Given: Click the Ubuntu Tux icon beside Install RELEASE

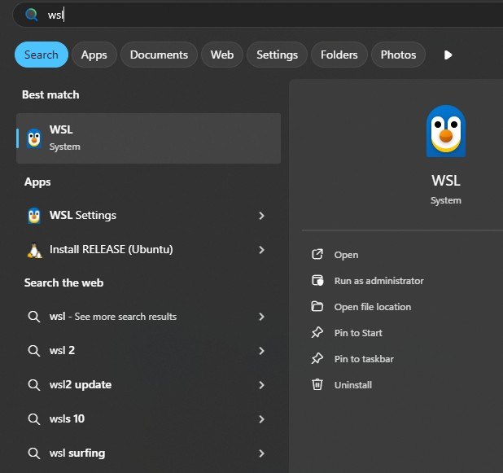Looking at the screenshot, I should click(35, 250).
